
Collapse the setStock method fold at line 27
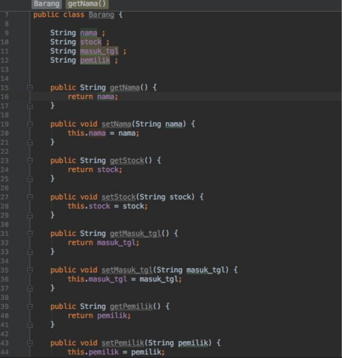coord(30,197)
